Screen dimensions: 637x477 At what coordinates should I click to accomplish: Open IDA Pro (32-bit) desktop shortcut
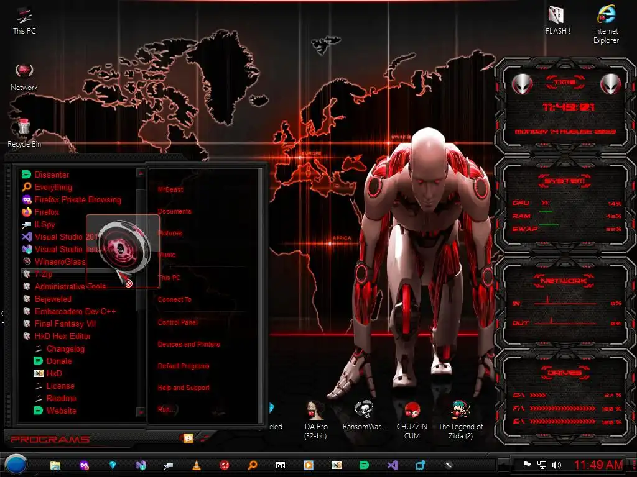click(315, 420)
